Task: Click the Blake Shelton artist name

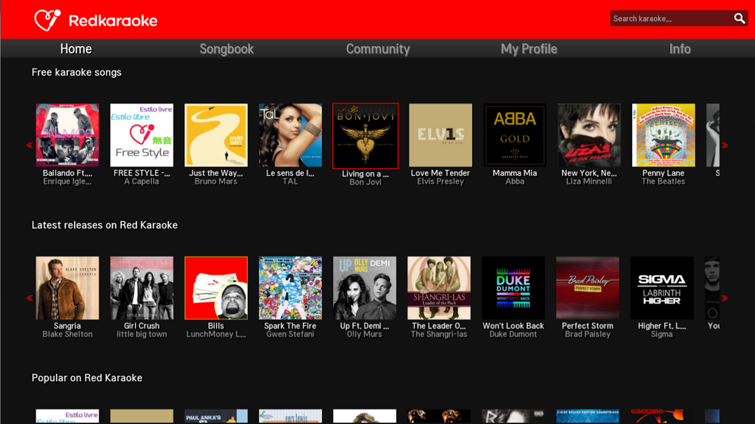Action: [67, 334]
